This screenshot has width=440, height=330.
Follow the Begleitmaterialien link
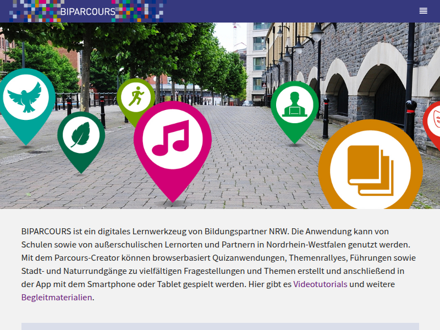[x=57, y=296]
